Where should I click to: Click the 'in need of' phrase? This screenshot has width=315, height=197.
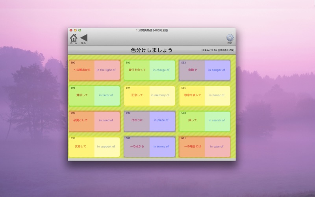[x=106, y=120]
